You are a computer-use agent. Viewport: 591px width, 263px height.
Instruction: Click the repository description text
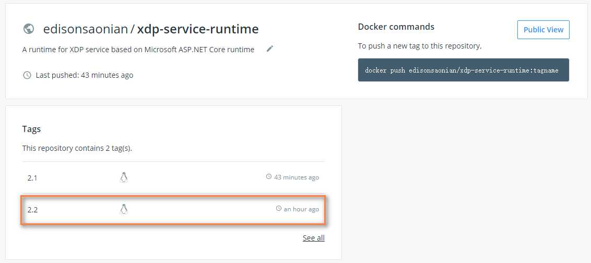pyautogui.click(x=138, y=50)
